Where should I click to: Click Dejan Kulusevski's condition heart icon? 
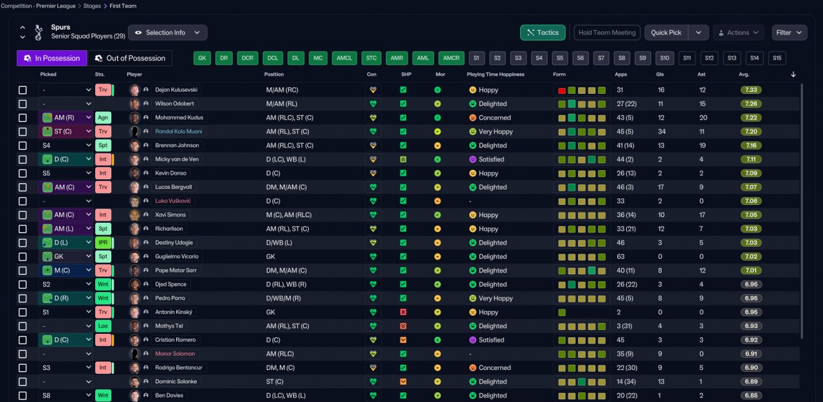point(372,90)
